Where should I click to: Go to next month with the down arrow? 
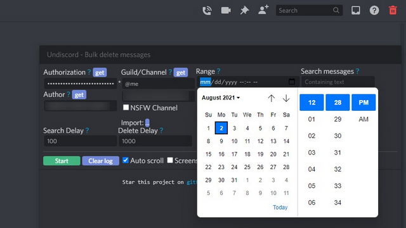pyautogui.click(x=286, y=98)
